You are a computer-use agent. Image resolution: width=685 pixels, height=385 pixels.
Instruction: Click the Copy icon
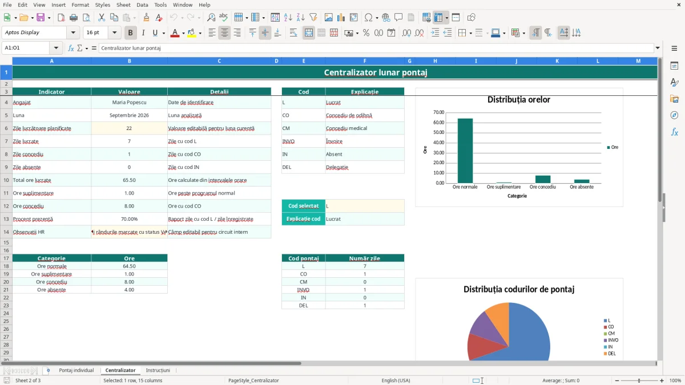(114, 18)
